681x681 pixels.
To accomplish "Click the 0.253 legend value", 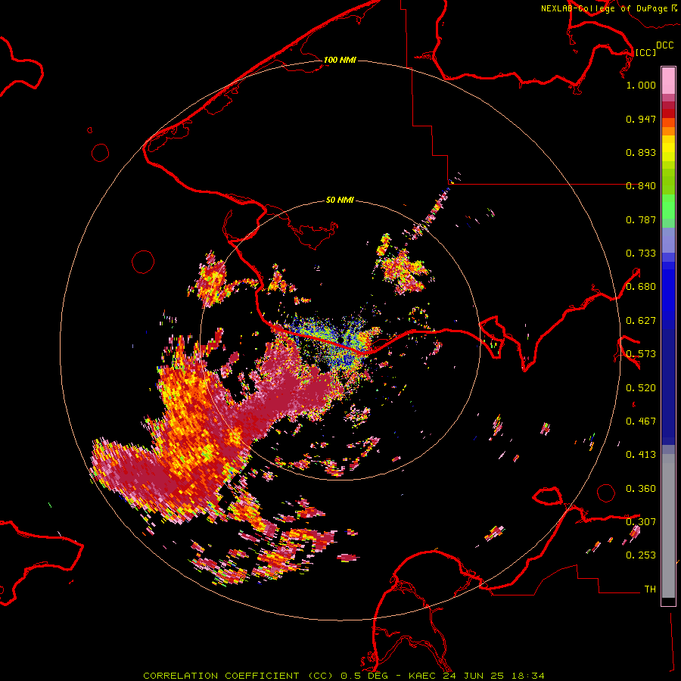I will tap(641, 555).
